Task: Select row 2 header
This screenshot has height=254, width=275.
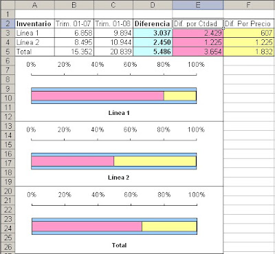Action: 8,23
